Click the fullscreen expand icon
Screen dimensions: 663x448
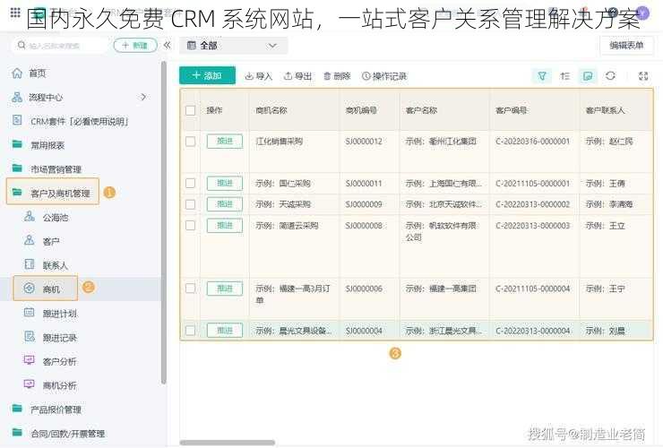[x=643, y=76]
